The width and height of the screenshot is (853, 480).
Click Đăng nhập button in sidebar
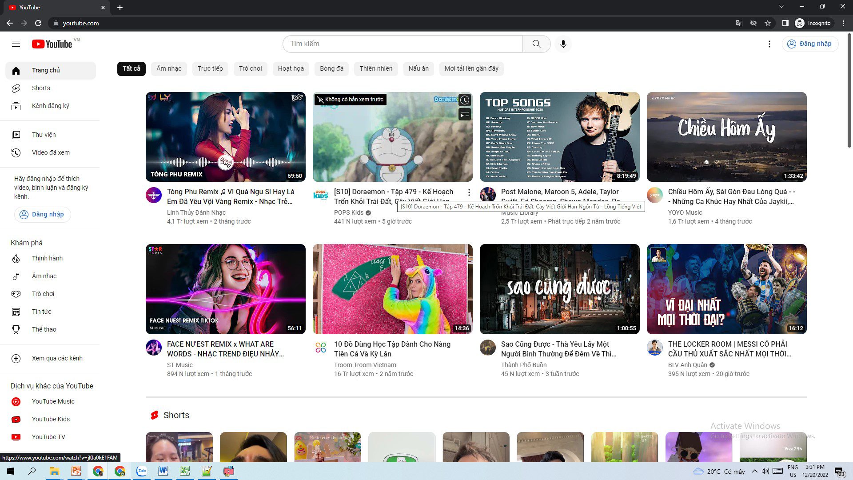point(42,214)
